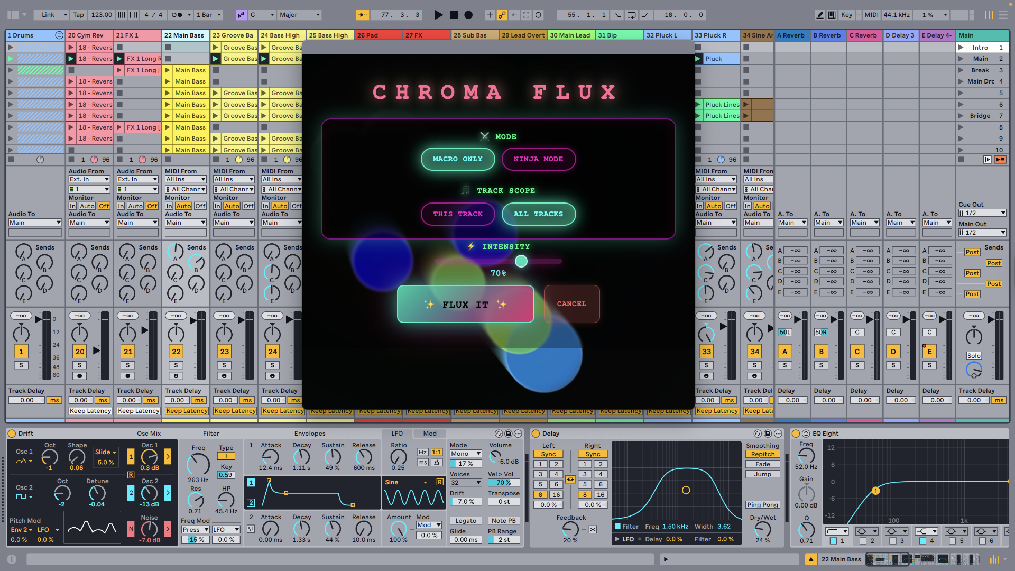This screenshot has width=1015, height=571.
Task: Stop playback with the Stop button
Action: (454, 15)
